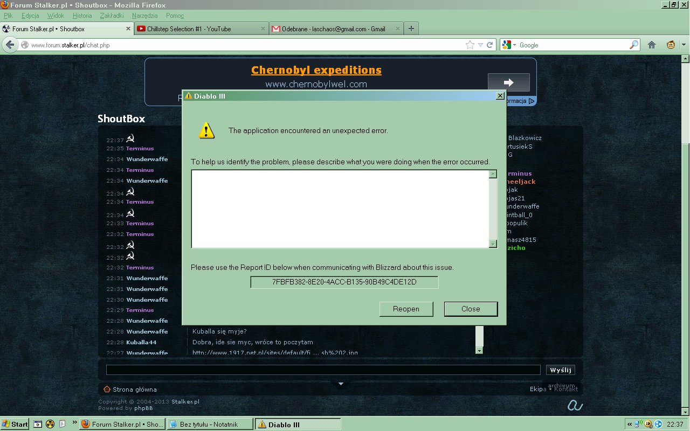Viewport: 690px width, 431px height.
Task: Expand quick launch overflow chevron
Action: point(74,422)
